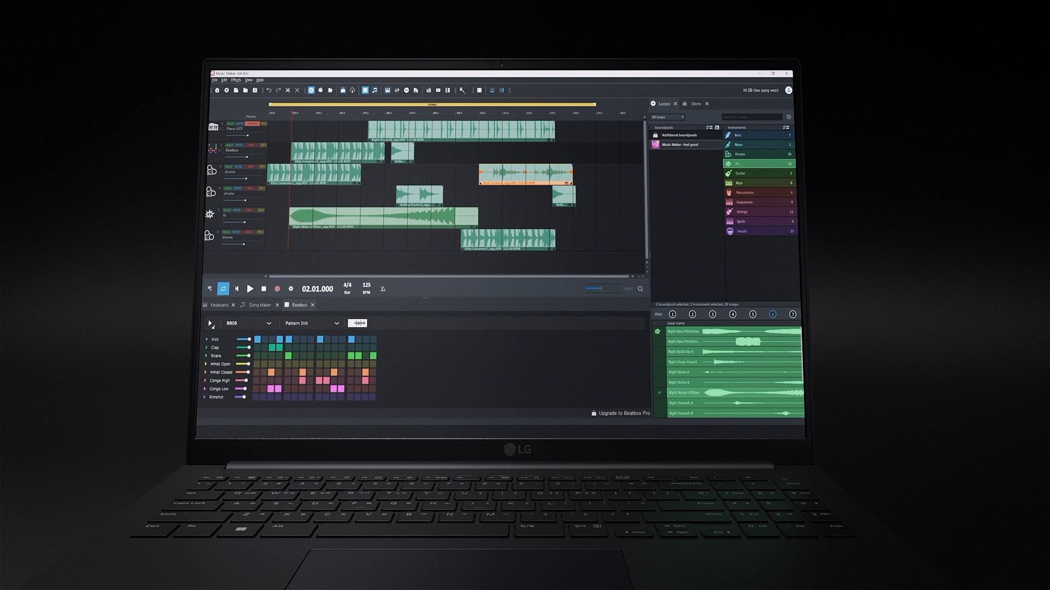
Task: Toggle MUTE on Beatbox track
Action: point(238,145)
